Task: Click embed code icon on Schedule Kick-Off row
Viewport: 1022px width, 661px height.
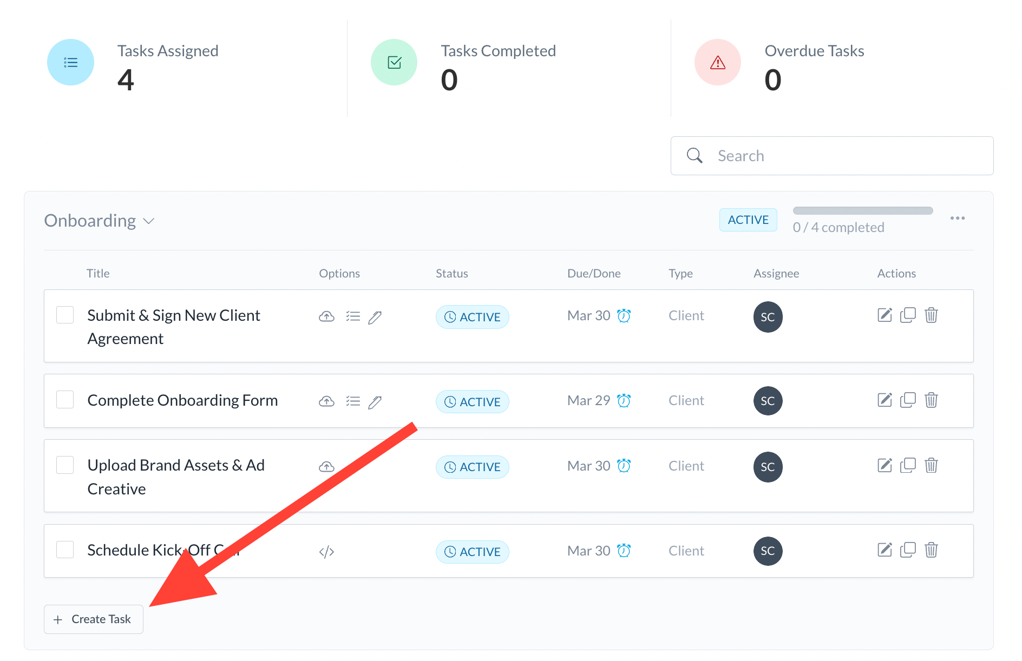Action: click(x=326, y=552)
